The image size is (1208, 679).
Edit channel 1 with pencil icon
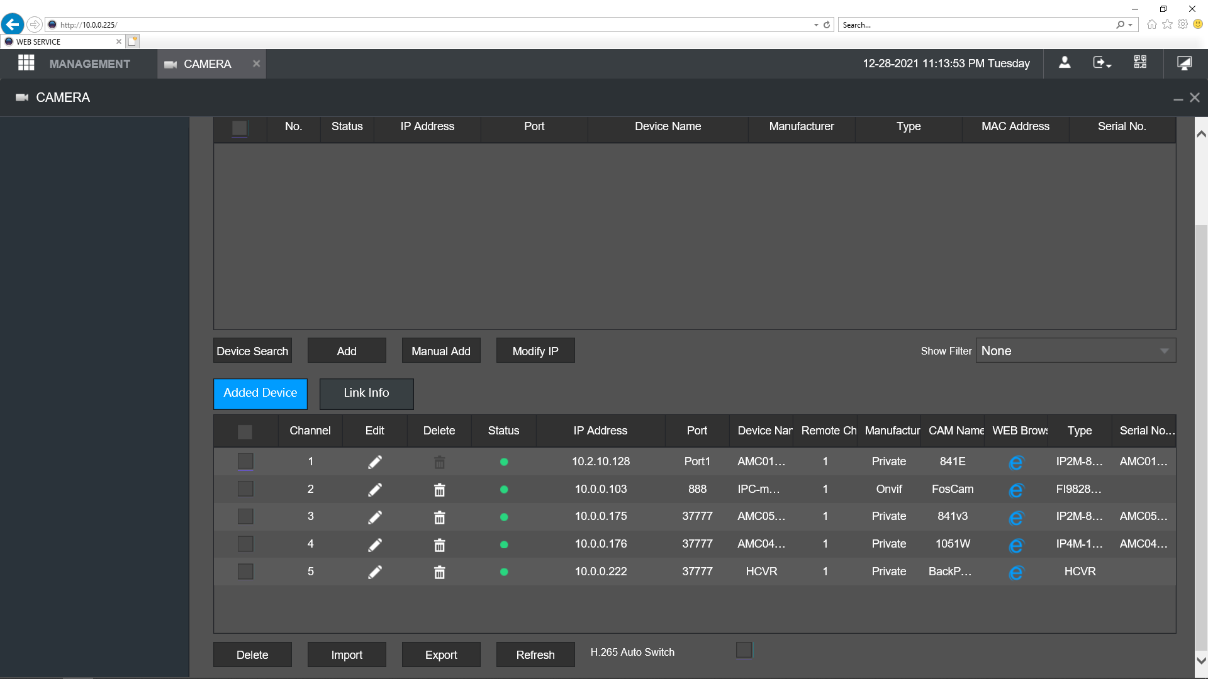pos(375,462)
